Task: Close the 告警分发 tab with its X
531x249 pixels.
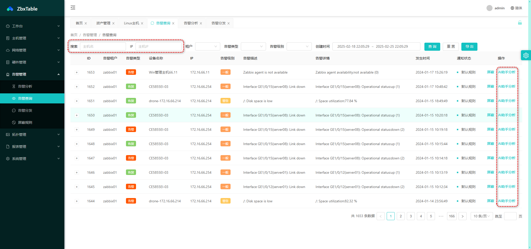Action: 229,23
